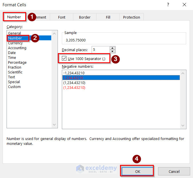The height and width of the screenshot is (178, 193).
Task: Choose the Custom category
Action: (x=29, y=87)
